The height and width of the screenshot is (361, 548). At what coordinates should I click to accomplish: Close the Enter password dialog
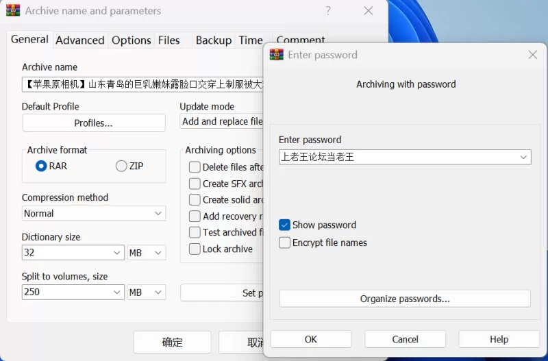(533, 55)
